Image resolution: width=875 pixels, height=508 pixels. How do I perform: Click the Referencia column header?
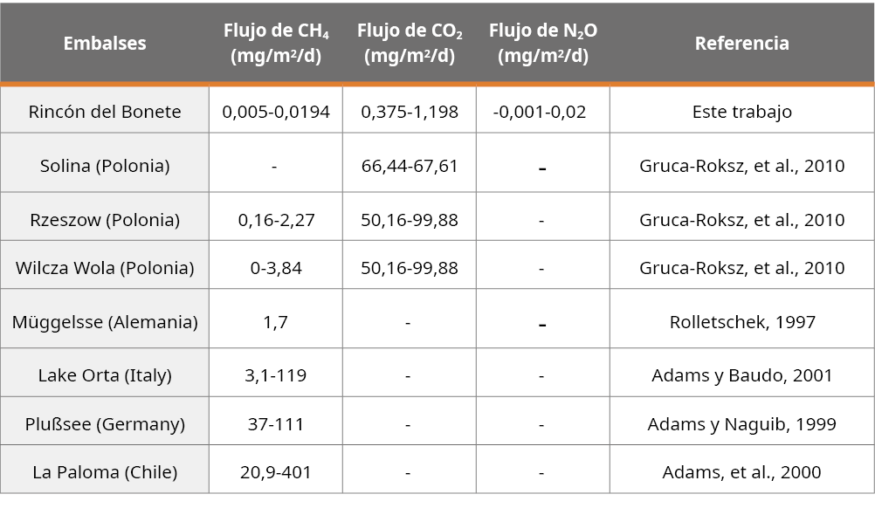pos(741,43)
